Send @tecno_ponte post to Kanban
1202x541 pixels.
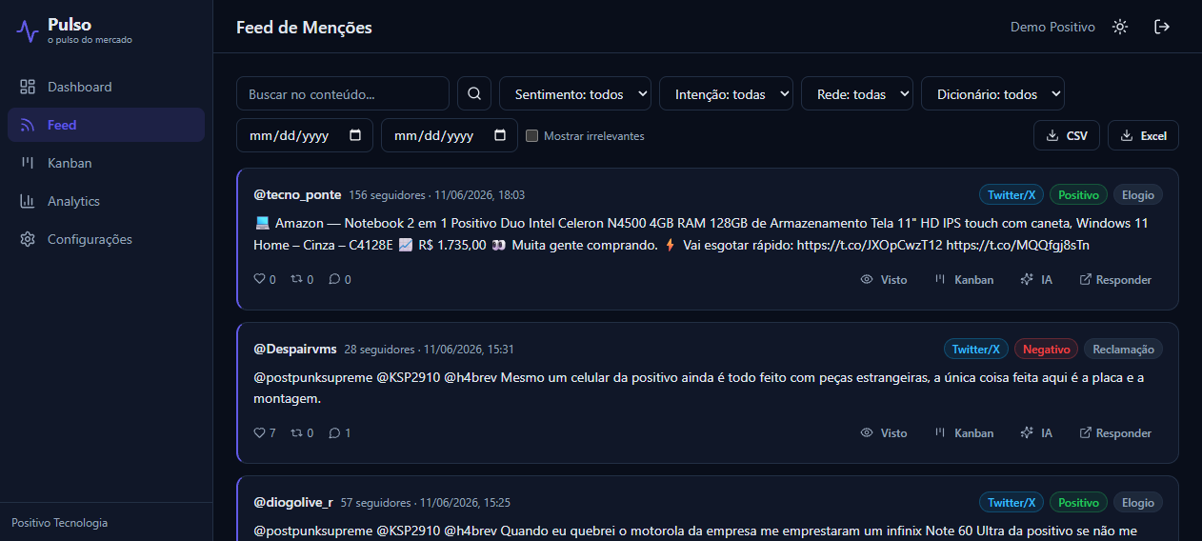point(964,279)
